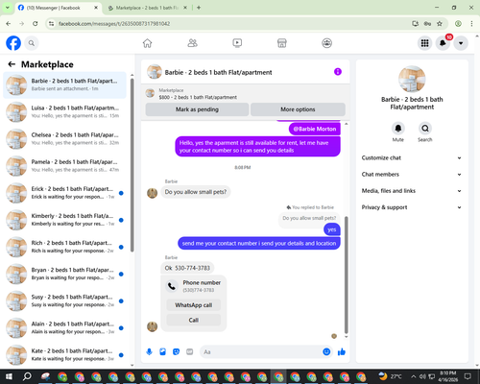The width and height of the screenshot is (480, 384).
Task: Search in conversation using magnifier icon
Action: (x=425, y=129)
